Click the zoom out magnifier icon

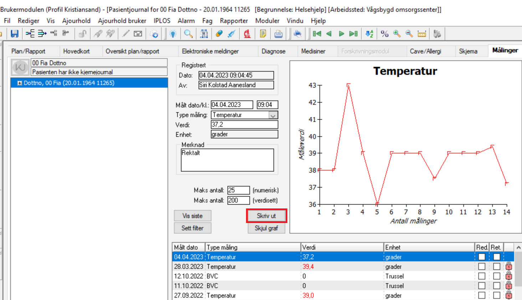409,34
